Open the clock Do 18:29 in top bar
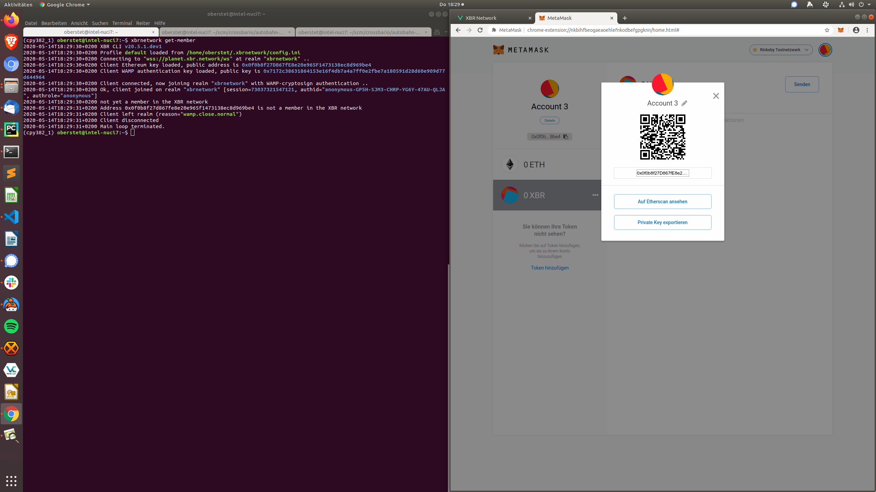The width and height of the screenshot is (876, 492). (x=451, y=4)
